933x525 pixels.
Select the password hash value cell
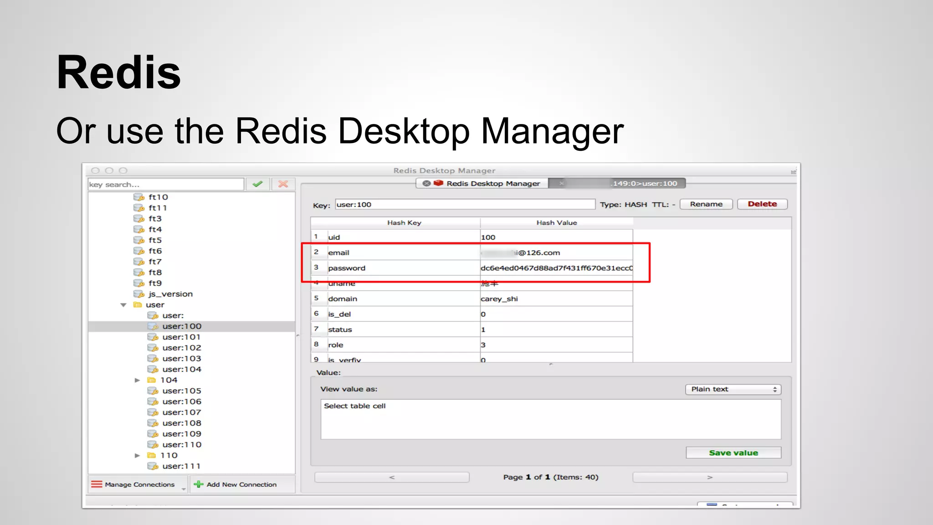pyautogui.click(x=556, y=268)
